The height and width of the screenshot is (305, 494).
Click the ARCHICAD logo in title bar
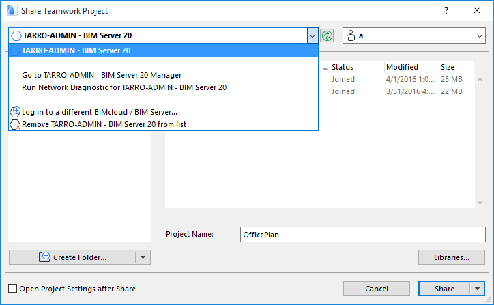click(x=12, y=10)
